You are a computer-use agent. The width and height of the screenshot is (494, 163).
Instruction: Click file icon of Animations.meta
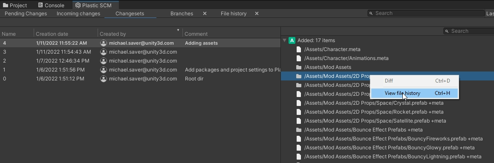tap(299, 58)
